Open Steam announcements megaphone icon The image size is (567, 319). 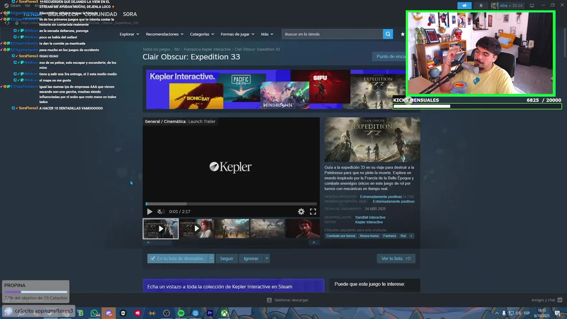tap(464, 5)
